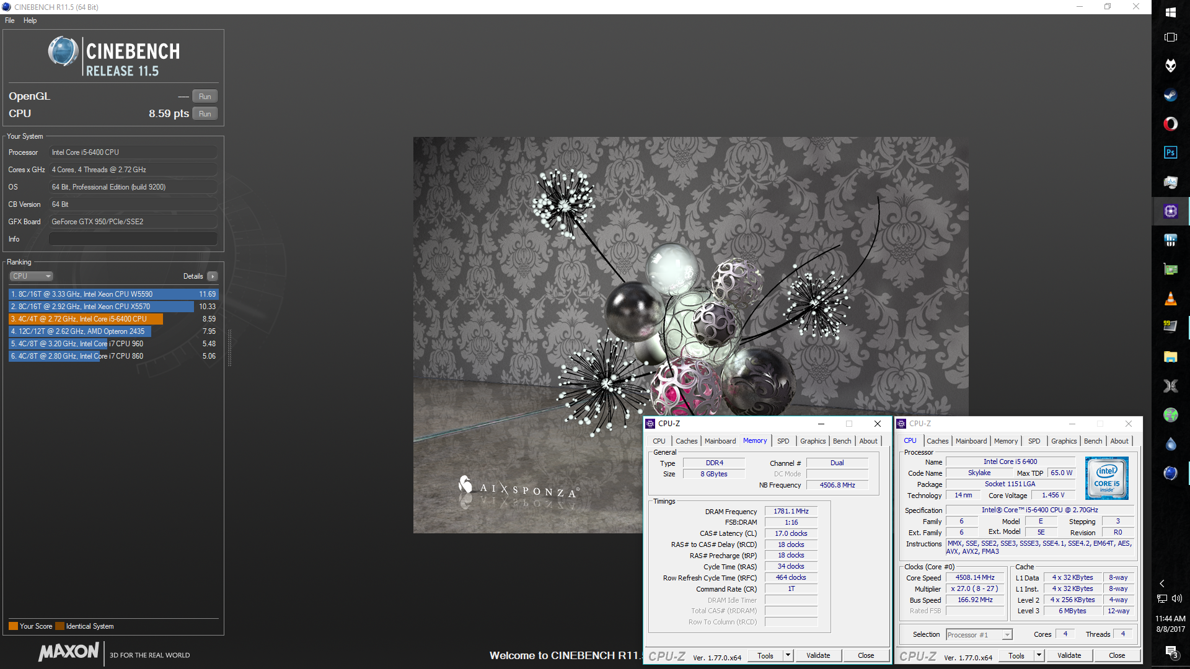The height and width of the screenshot is (669, 1190).
Task: Select ranking row Intel Core i7 CPU 860
Action: coord(113,356)
